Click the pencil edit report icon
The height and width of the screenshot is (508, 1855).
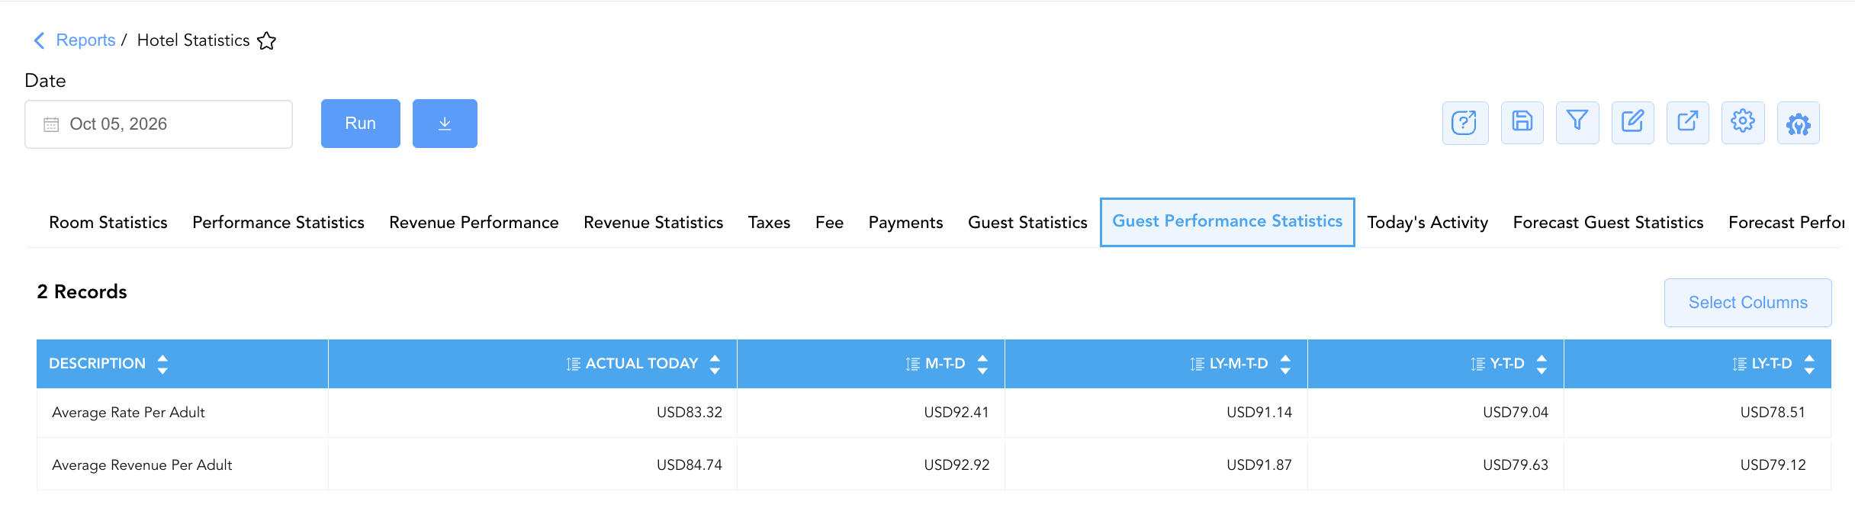coord(1632,122)
